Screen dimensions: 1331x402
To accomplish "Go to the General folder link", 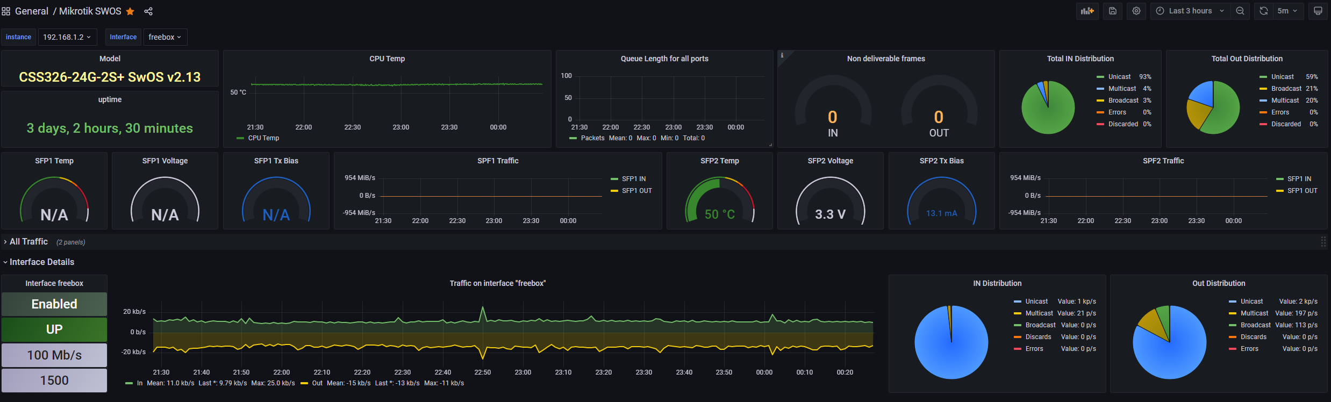I will 32,11.
